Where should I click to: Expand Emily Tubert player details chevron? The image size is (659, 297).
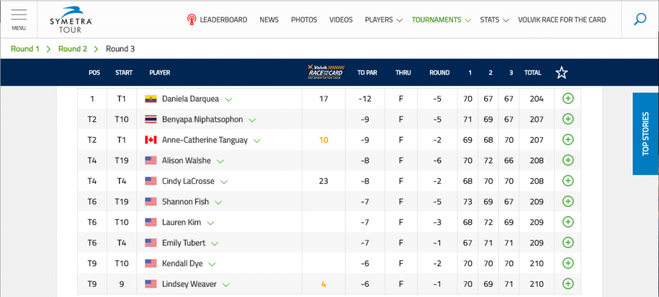click(x=215, y=244)
